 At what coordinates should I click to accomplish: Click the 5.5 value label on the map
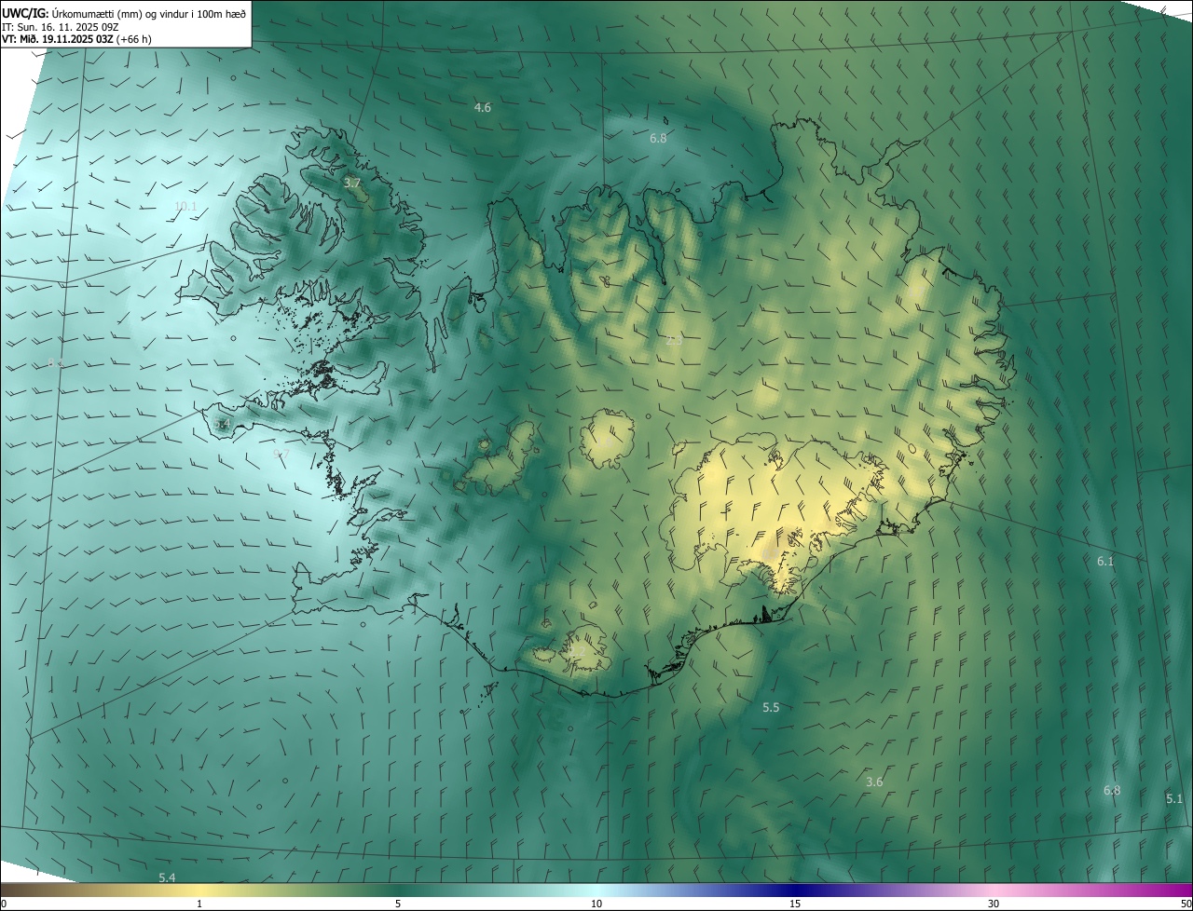(771, 708)
